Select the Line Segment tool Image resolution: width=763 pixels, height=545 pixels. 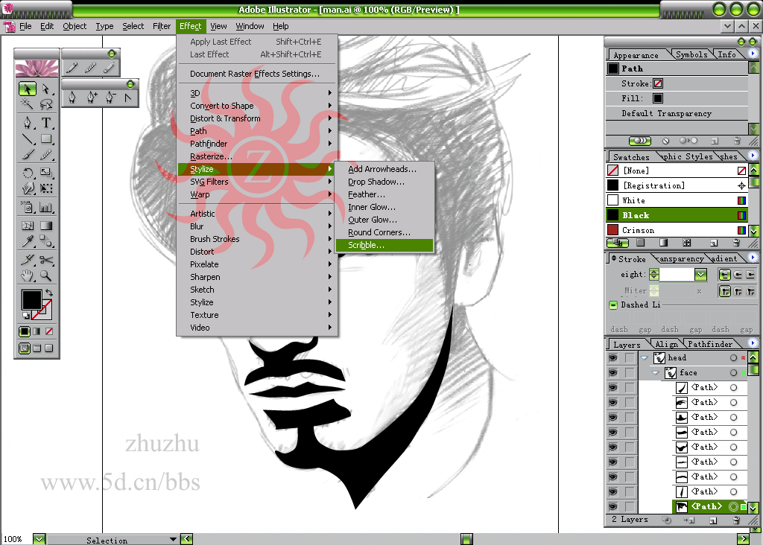pos(28,139)
